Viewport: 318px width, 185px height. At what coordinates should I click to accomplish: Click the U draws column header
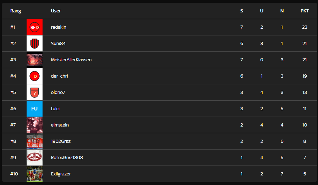pyautogui.click(x=262, y=11)
